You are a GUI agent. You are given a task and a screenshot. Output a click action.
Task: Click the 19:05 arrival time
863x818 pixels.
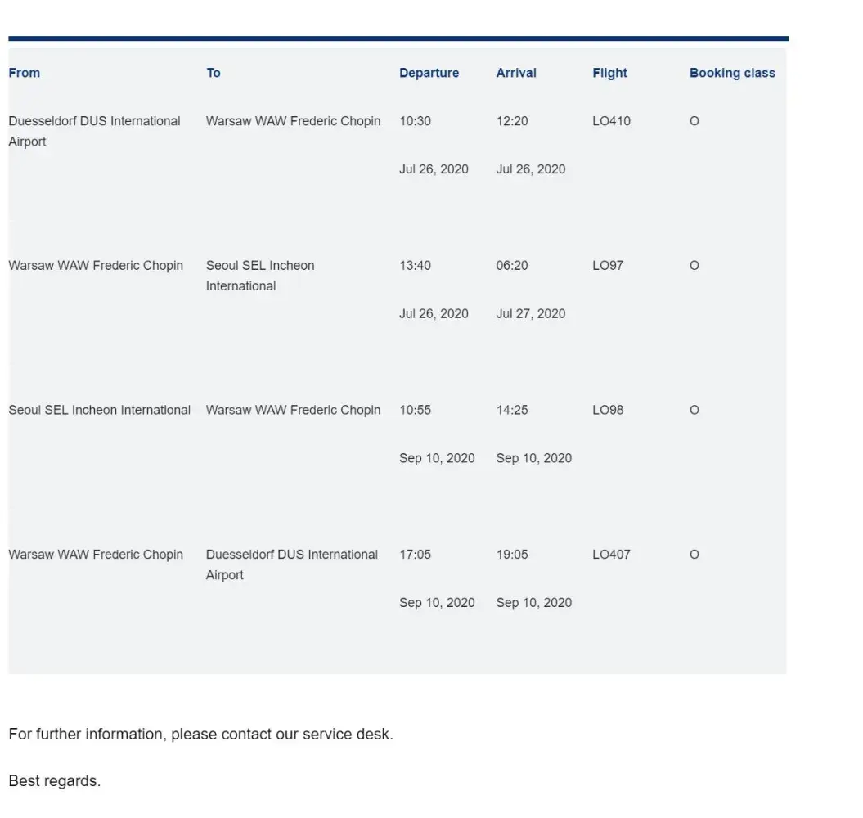[512, 555]
